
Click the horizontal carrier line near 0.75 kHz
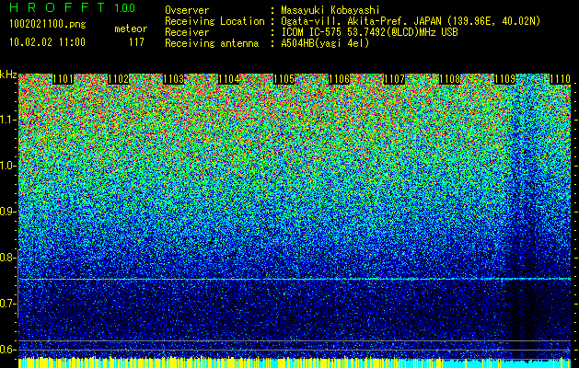[295, 279]
